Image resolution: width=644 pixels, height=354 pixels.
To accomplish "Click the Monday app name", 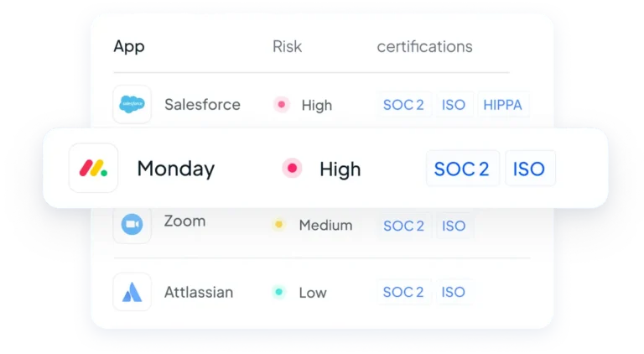I will [176, 169].
